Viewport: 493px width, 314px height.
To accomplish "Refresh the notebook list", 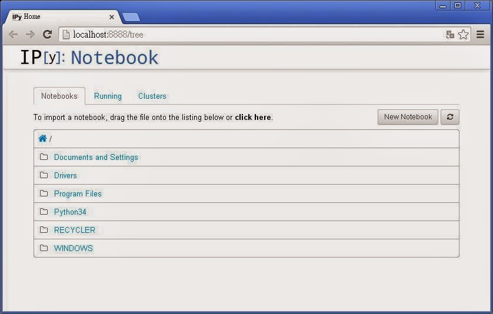I will (x=450, y=117).
